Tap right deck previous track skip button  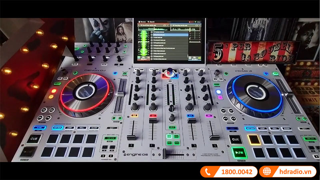tap(224, 111)
